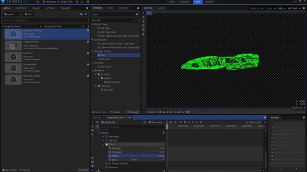Open Composite Shot 1 tab settings gear
Viewport: 307px width, 172px height.
tap(130, 118)
